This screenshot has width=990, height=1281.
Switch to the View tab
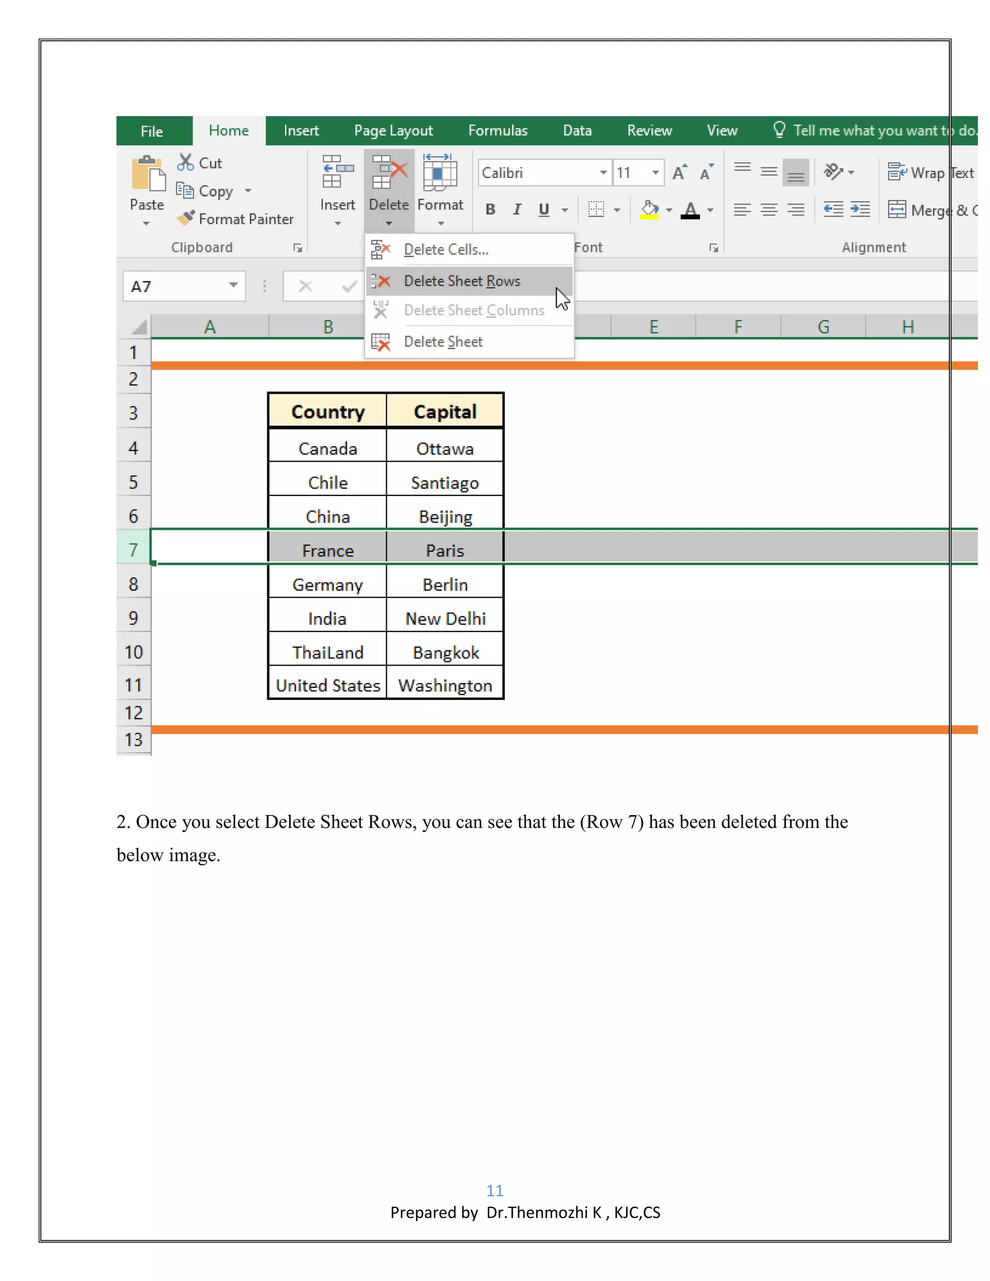click(722, 130)
